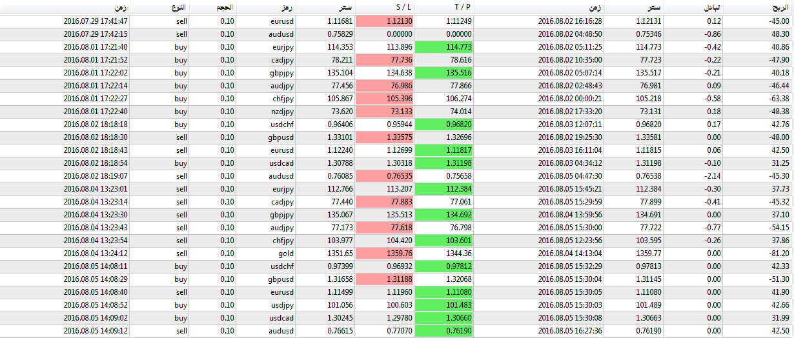
Task: Click the close time 2016.08.02 16:16:28
Action: [570, 21]
